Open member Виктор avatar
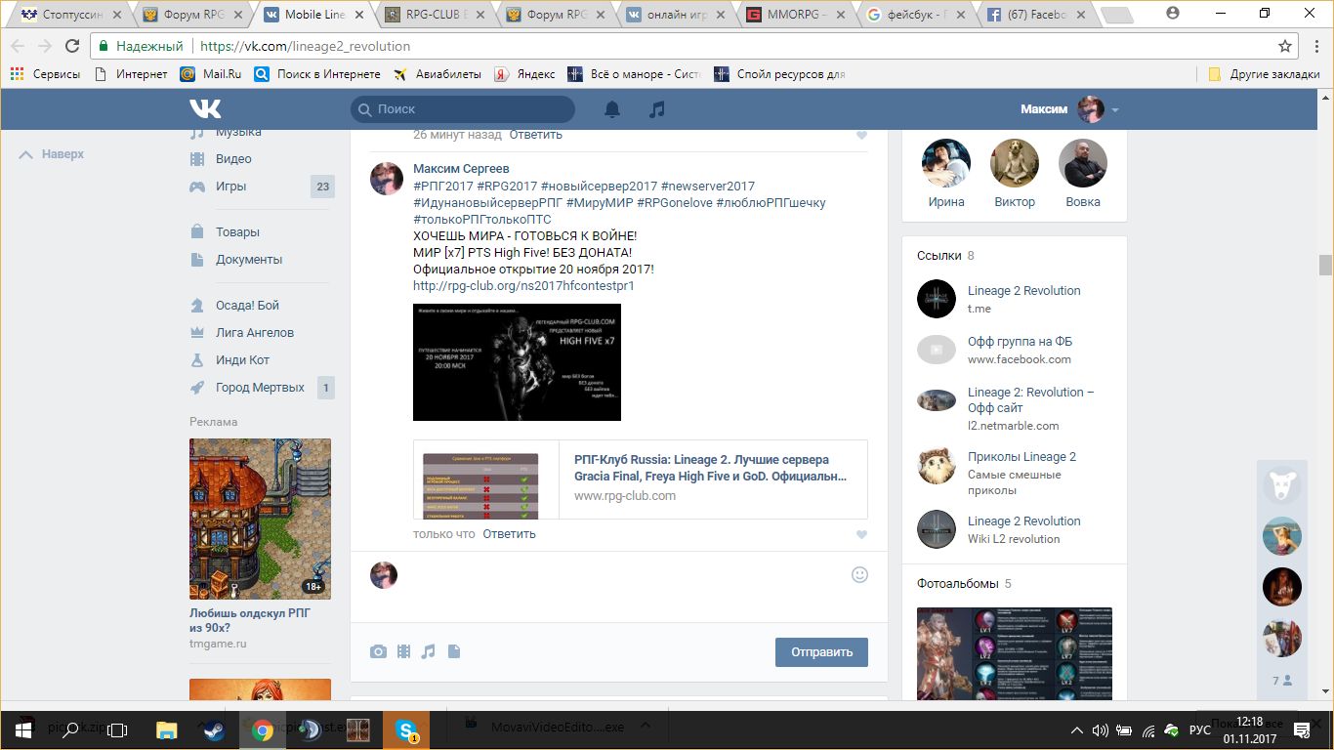Screen dimensions: 1334x750 [x=1015, y=163]
